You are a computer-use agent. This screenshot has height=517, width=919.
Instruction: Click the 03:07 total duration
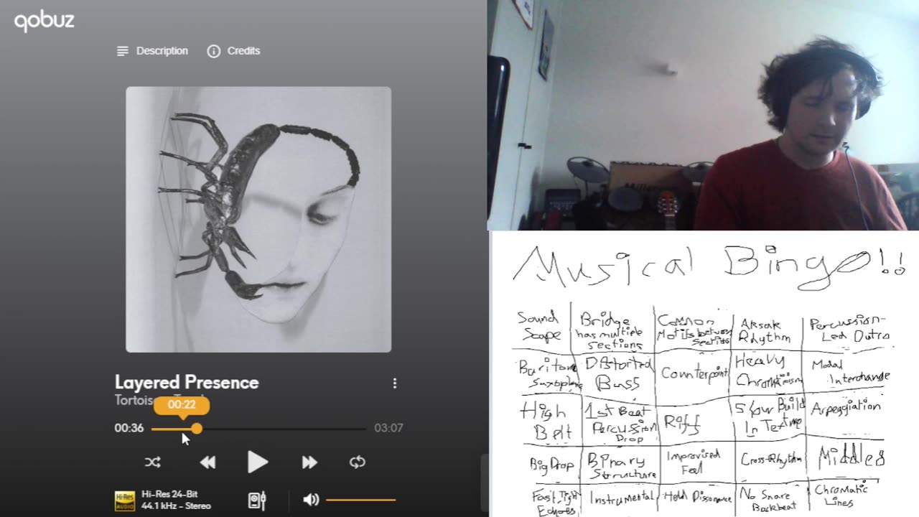(388, 428)
